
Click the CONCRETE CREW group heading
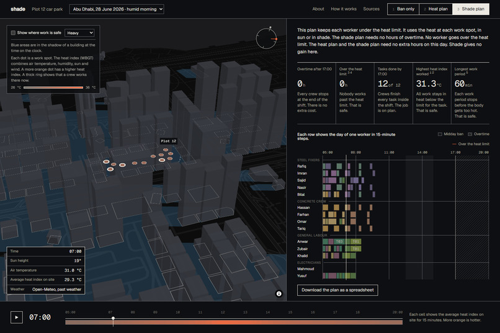point(311,202)
